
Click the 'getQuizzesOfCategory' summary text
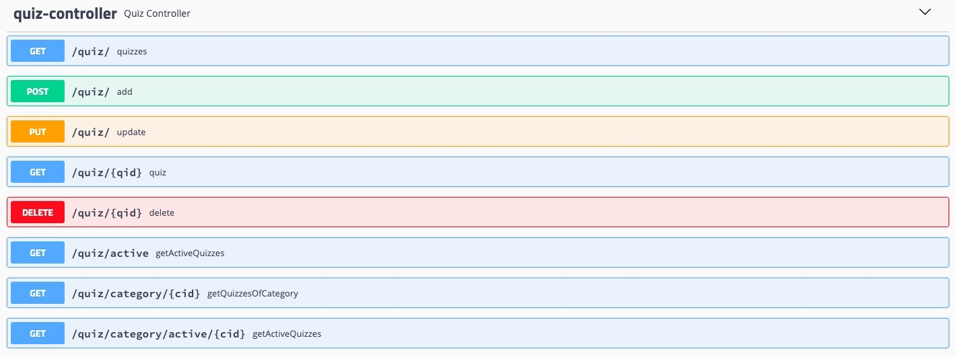click(252, 294)
